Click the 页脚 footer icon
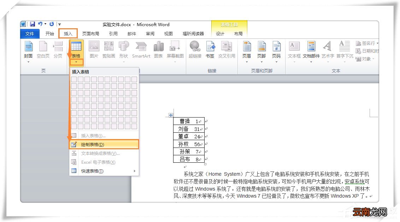 [x=261, y=46]
